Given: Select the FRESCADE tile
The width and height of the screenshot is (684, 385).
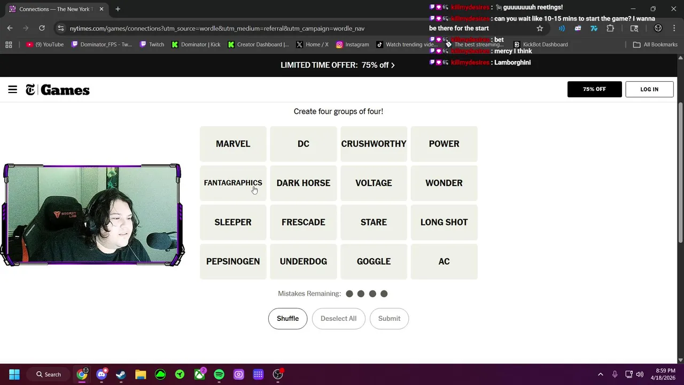Looking at the screenshot, I should click(x=304, y=222).
